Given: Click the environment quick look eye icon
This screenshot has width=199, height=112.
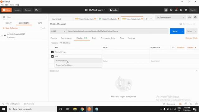Looking at the screenshot, I should click(189, 17).
